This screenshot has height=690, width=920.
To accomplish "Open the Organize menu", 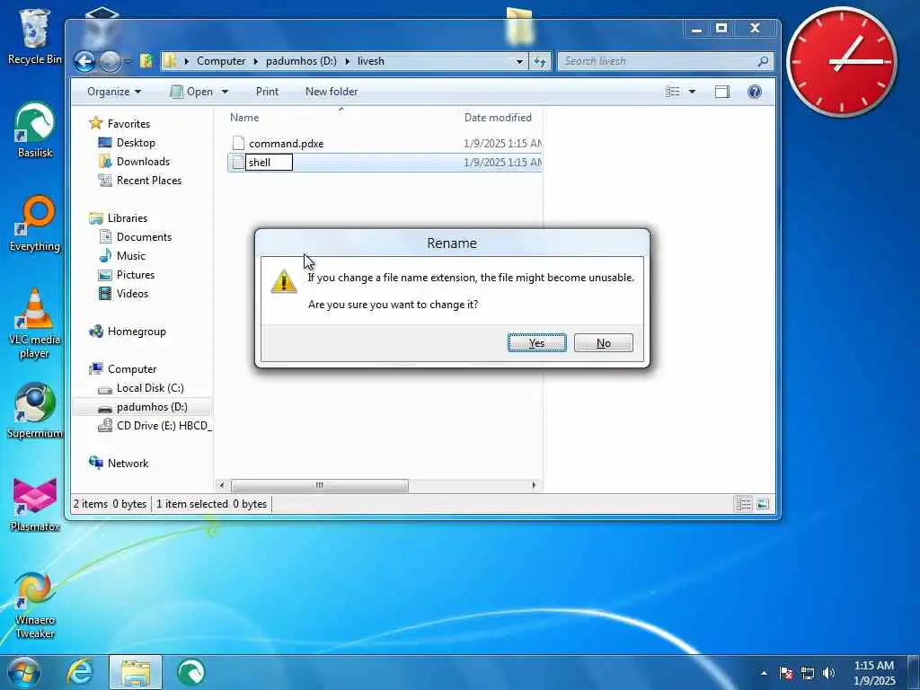I will coord(114,92).
